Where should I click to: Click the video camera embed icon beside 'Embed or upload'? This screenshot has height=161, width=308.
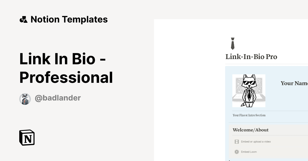click(x=236, y=142)
